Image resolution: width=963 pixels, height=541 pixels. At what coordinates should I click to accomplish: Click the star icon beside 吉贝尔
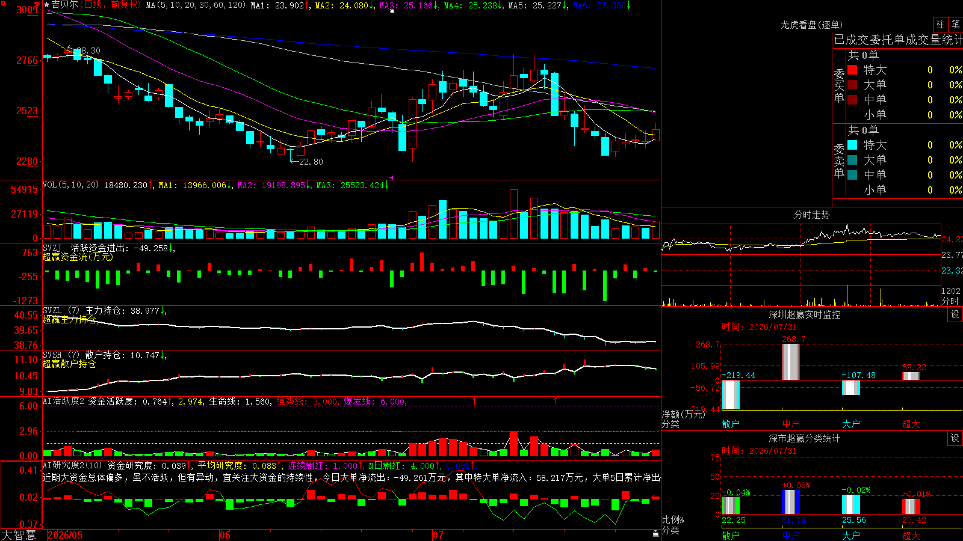tap(46, 5)
